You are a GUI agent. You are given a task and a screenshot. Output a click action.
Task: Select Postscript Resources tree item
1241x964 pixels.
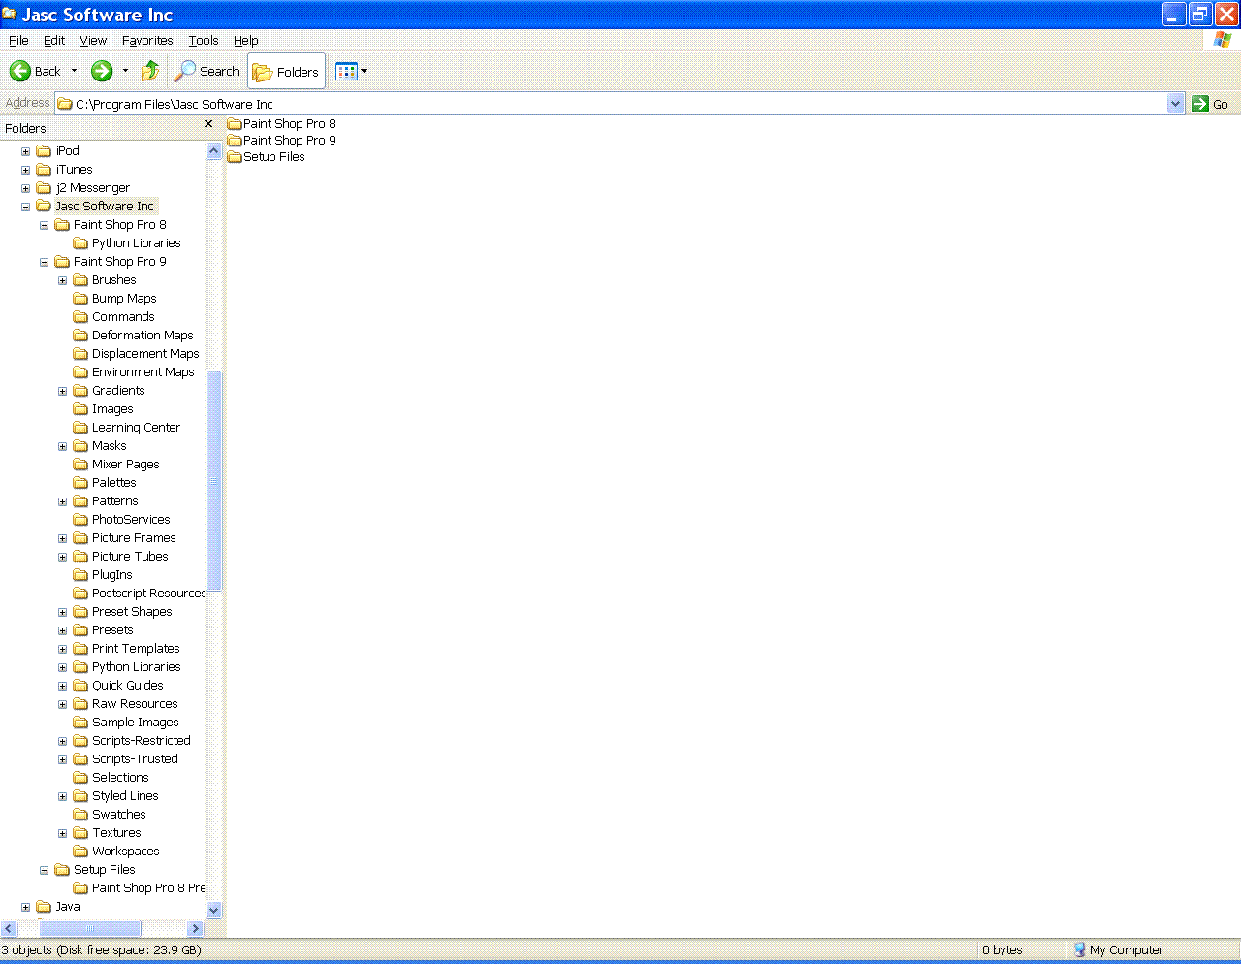(148, 594)
